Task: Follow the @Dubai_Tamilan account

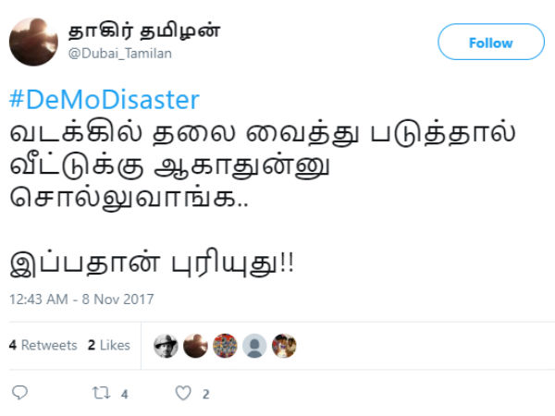Action: point(491,42)
